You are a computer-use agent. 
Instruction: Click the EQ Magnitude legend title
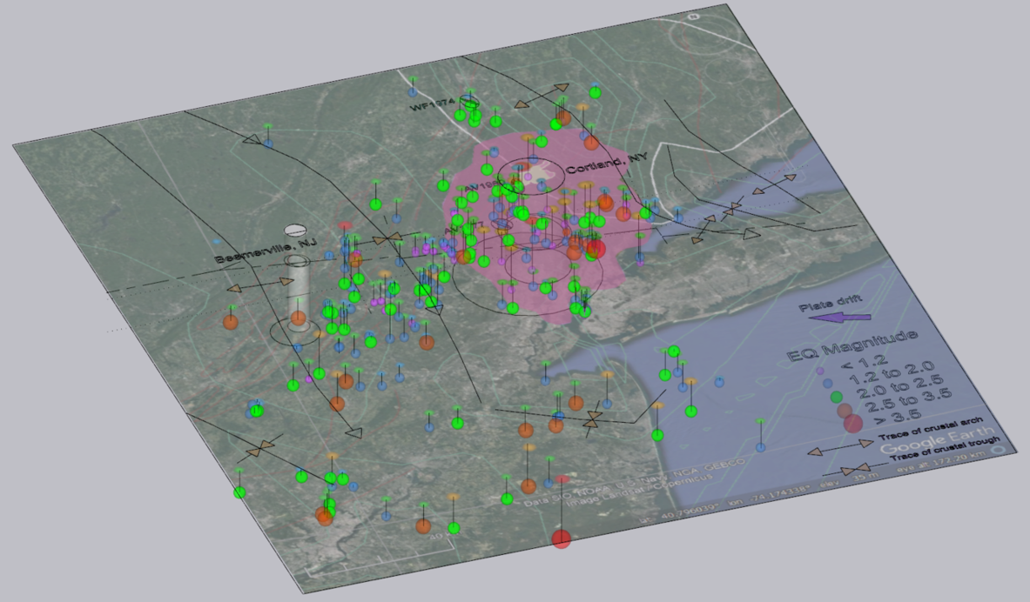coord(851,345)
